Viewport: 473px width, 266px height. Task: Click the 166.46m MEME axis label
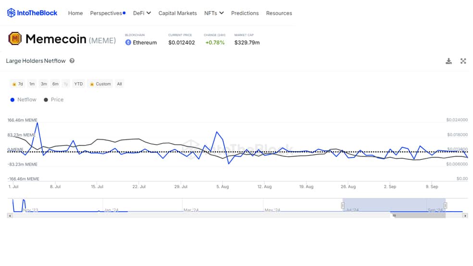pyautogui.click(x=22, y=120)
